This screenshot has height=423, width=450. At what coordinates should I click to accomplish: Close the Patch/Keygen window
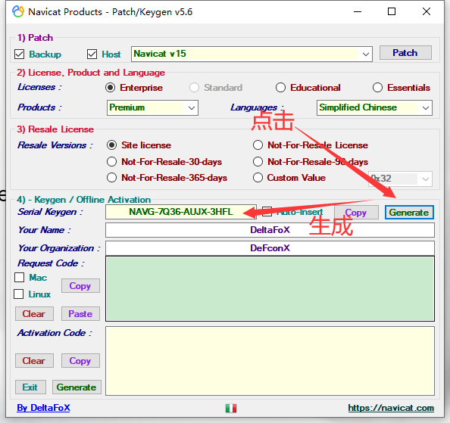click(x=427, y=12)
